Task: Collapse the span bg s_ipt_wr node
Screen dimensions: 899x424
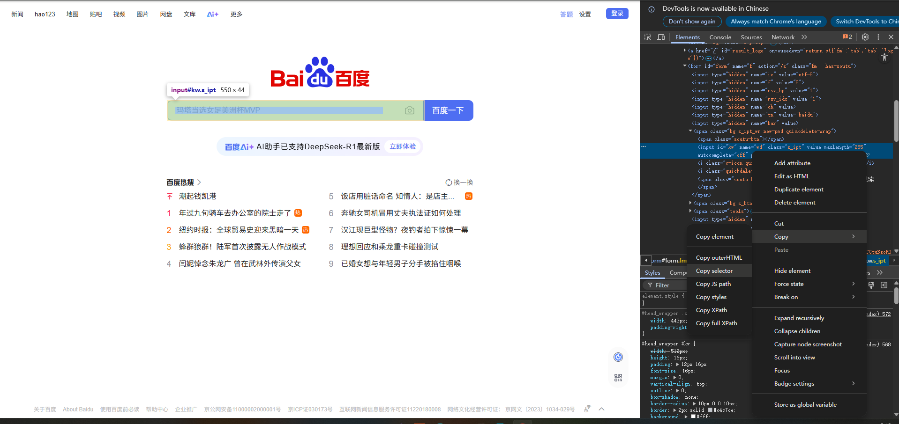Action: (x=690, y=131)
